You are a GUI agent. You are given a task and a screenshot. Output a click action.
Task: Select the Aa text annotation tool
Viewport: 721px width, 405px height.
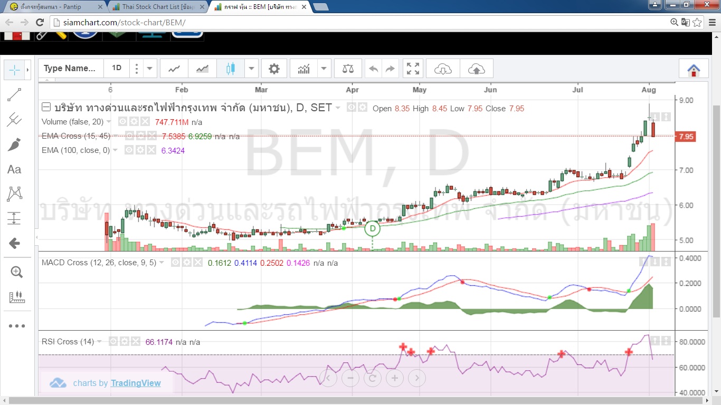click(x=14, y=169)
